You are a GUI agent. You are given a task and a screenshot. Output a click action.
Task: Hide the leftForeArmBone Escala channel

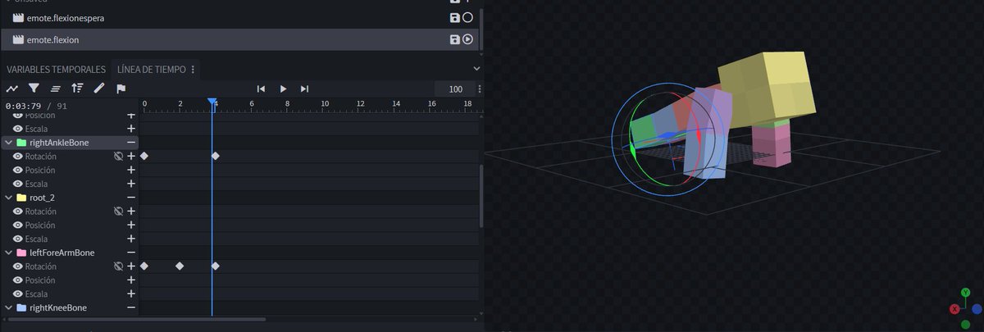17,293
